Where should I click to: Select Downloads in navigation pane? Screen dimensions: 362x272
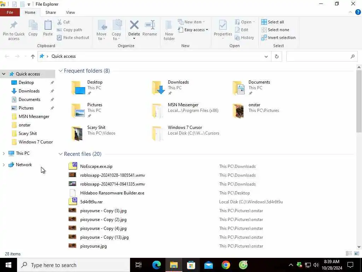(x=29, y=91)
